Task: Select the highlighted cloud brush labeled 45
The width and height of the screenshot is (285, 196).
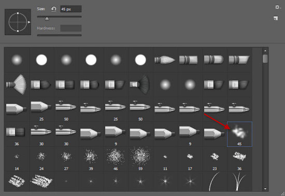Action: coord(239,134)
